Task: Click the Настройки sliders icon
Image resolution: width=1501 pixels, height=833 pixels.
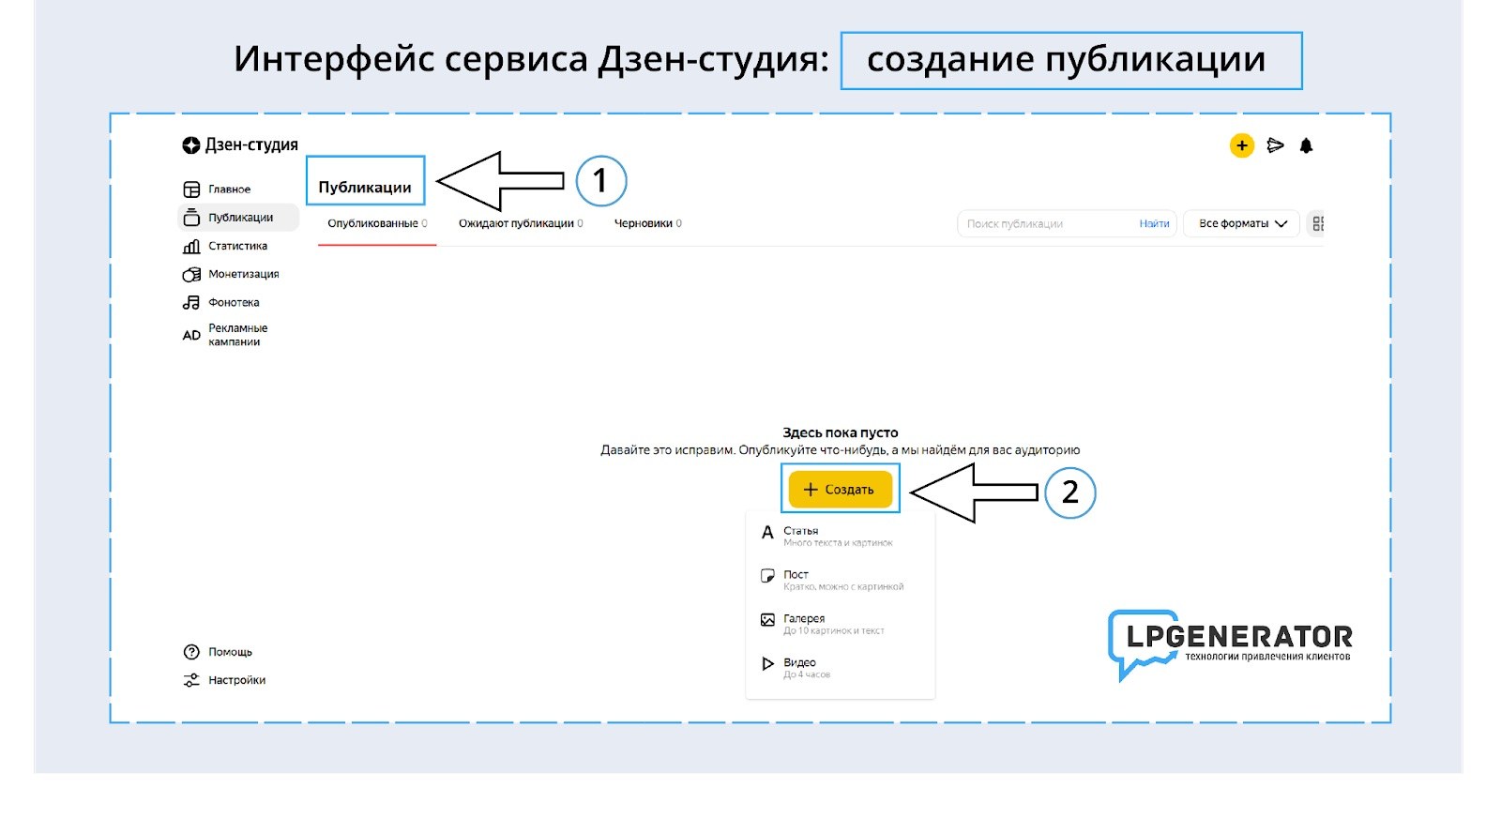Action: point(191,680)
